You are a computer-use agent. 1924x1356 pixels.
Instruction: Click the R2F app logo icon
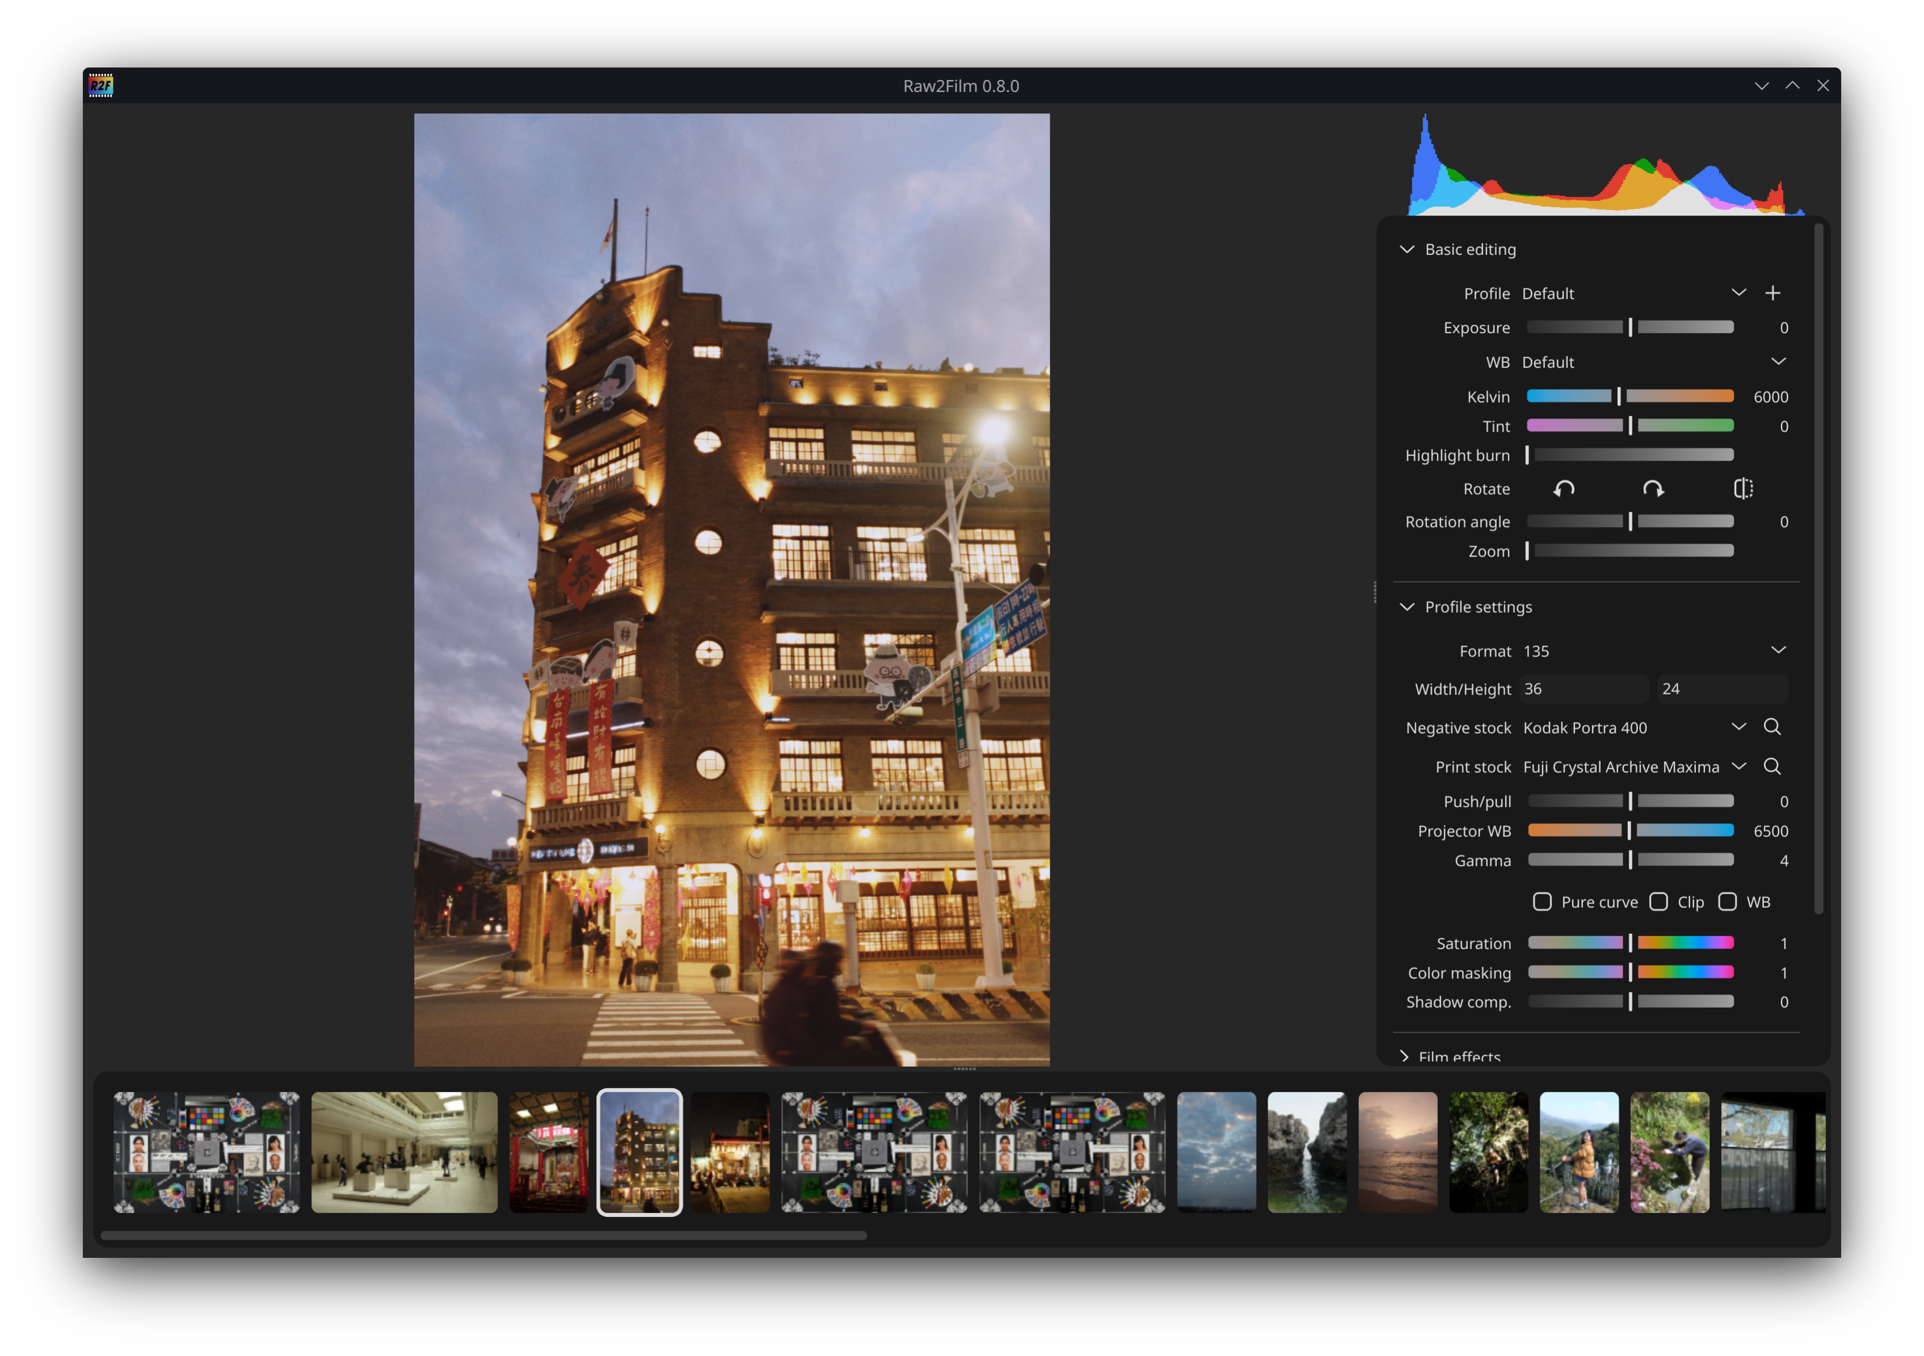coord(100,86)
